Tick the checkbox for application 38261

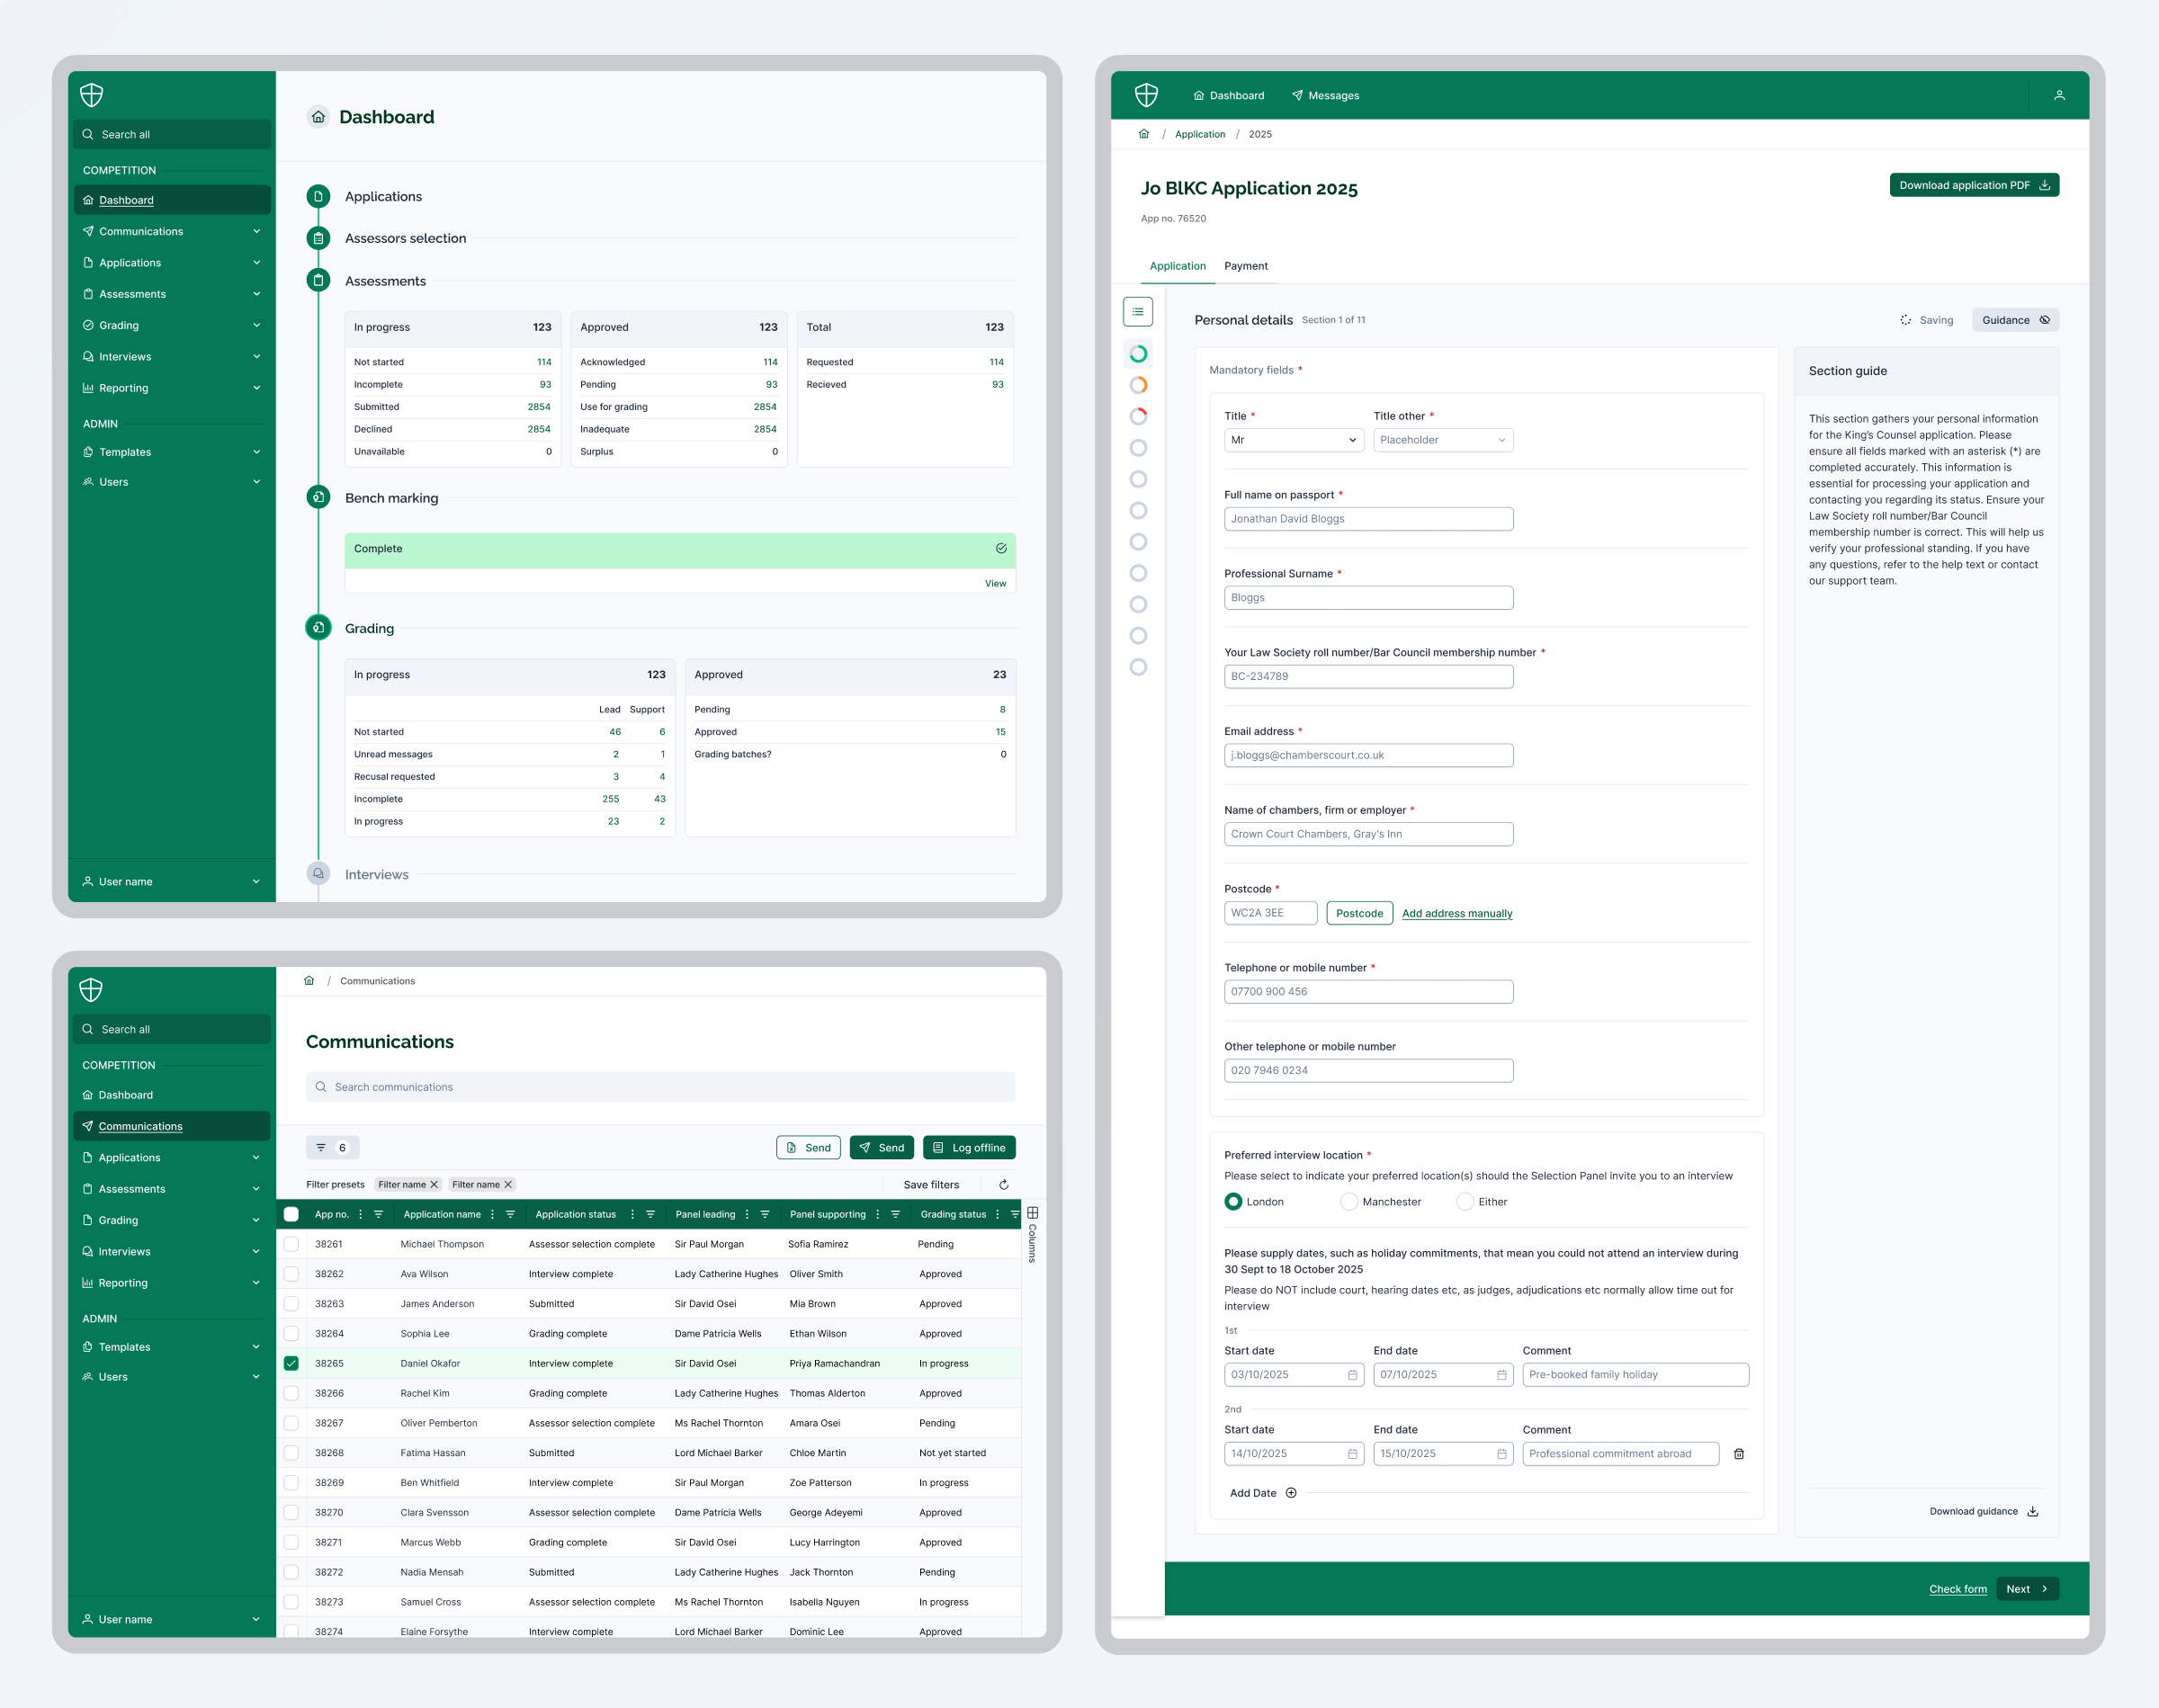tap(291, 1244)
